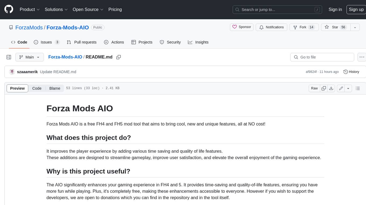
Task: Open the Security tab
Action: pyautogui.click(x=170, y=42)
